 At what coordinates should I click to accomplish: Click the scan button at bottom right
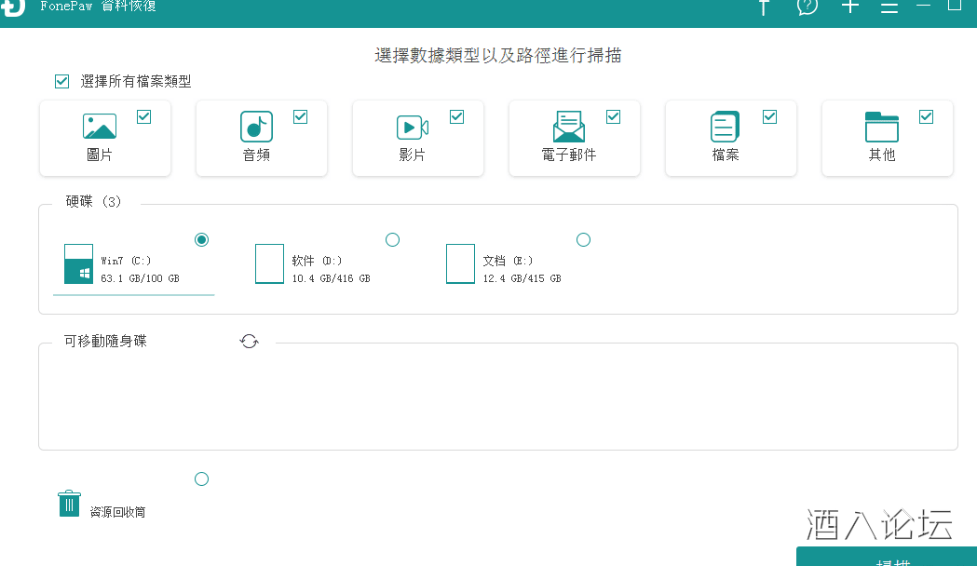click(885, 558)
